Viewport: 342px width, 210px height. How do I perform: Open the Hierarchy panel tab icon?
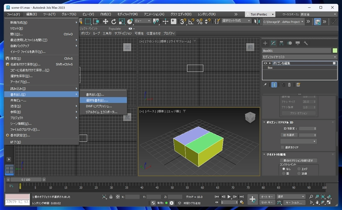point(281,43)
